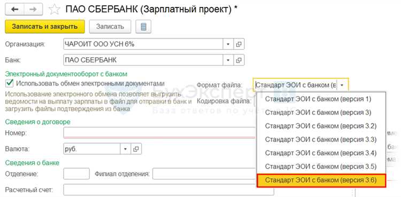Collapse the Формат файла dropdown arrow
The image size is (401, 197).
(342, 85)
